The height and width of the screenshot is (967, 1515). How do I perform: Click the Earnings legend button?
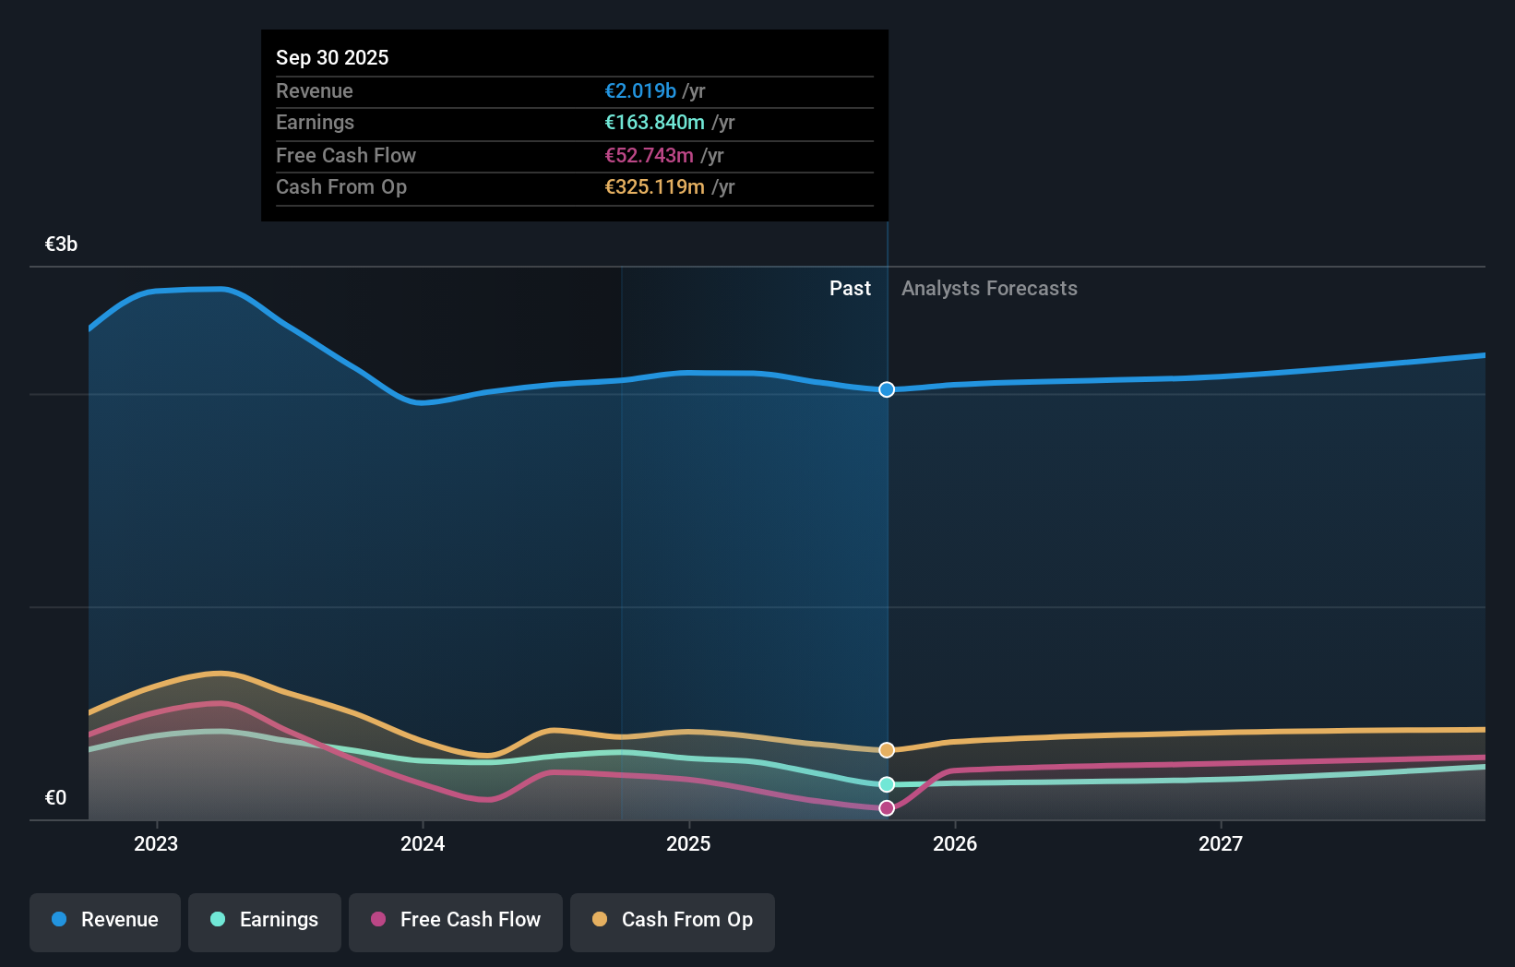click(265, 920)
